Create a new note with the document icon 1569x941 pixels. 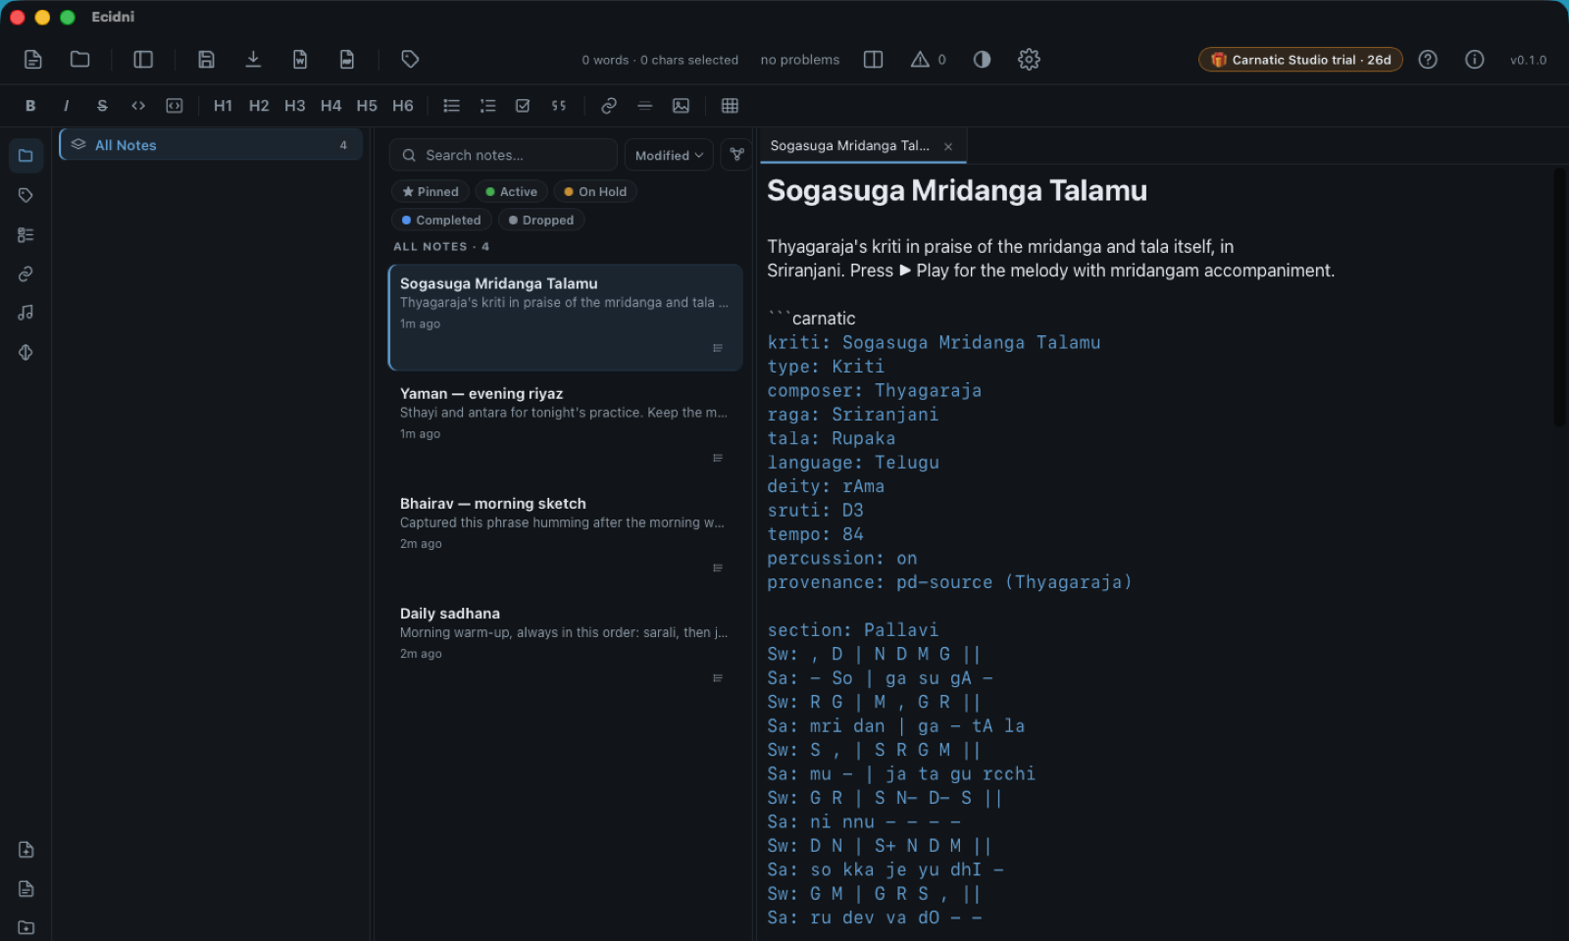(33, 60)
